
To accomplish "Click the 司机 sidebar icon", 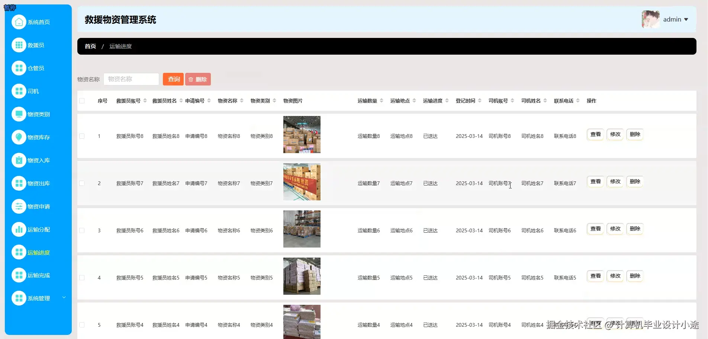I will click(19, 91).
